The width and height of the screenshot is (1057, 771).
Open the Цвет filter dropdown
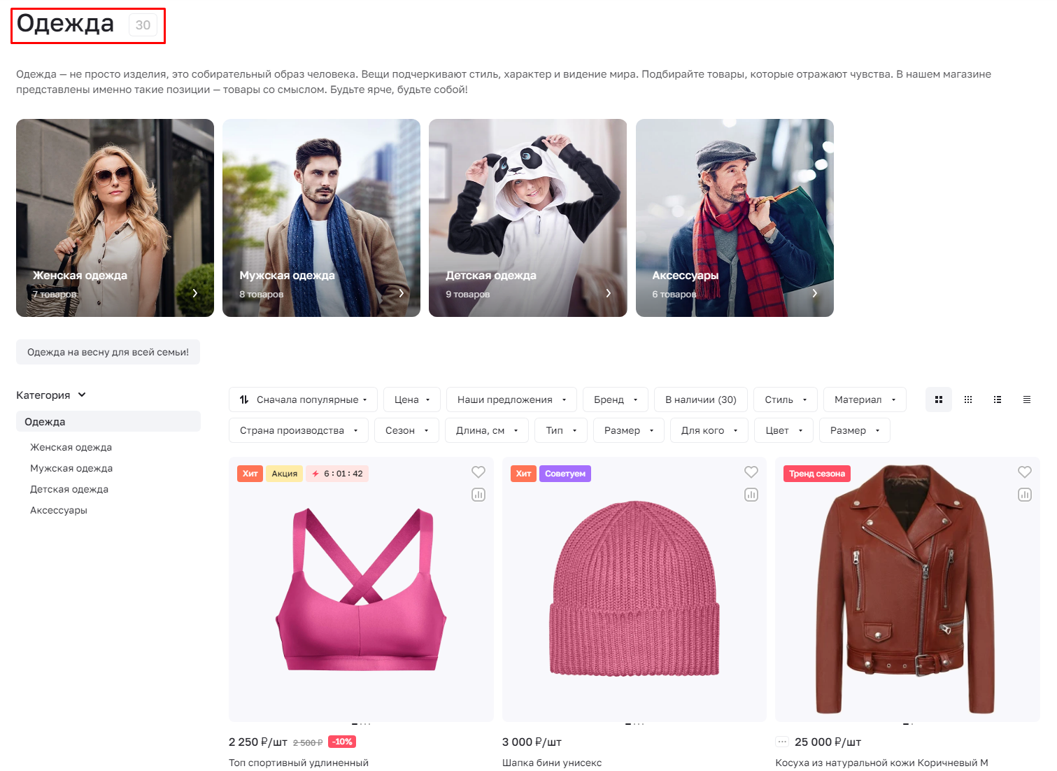pos(783,430)
